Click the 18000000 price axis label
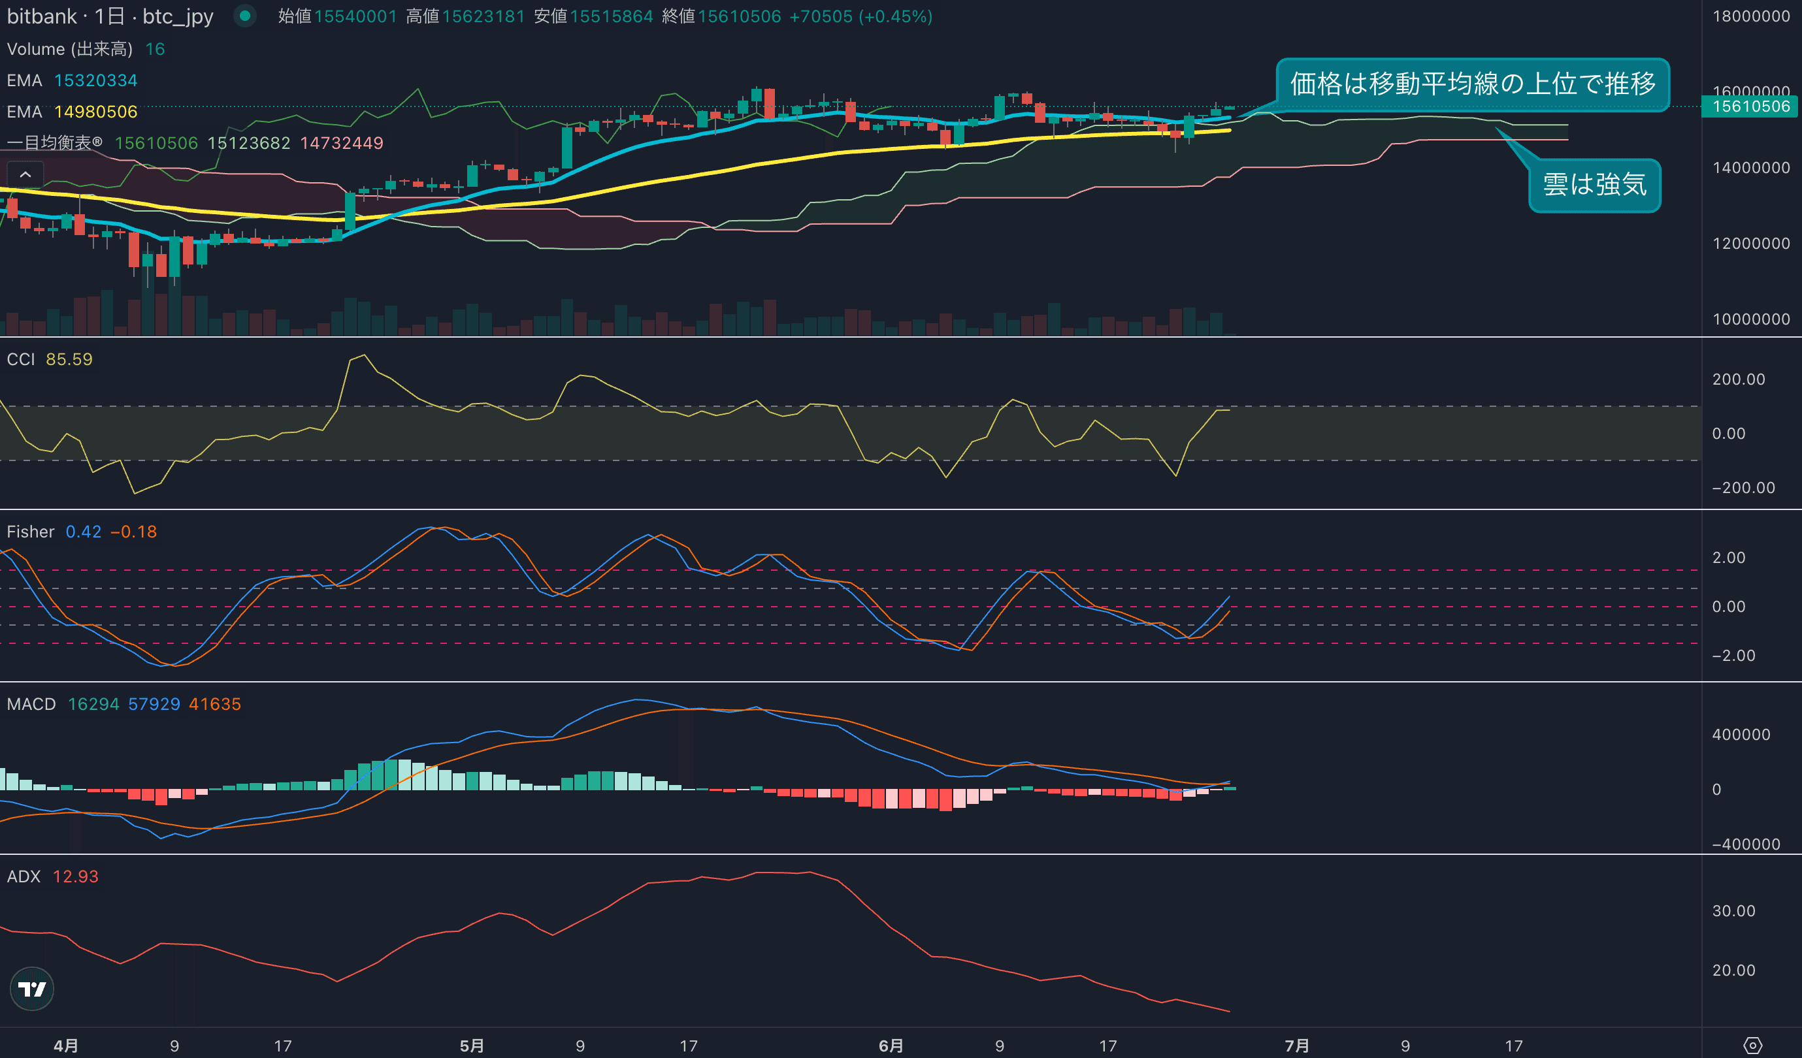This screenshot has width=1802, height=1058. [1750, 16]
